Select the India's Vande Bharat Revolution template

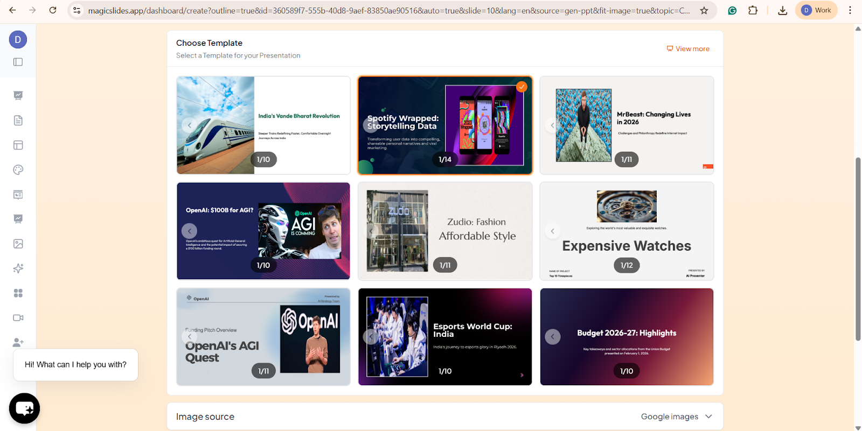[x=263, y=125]
